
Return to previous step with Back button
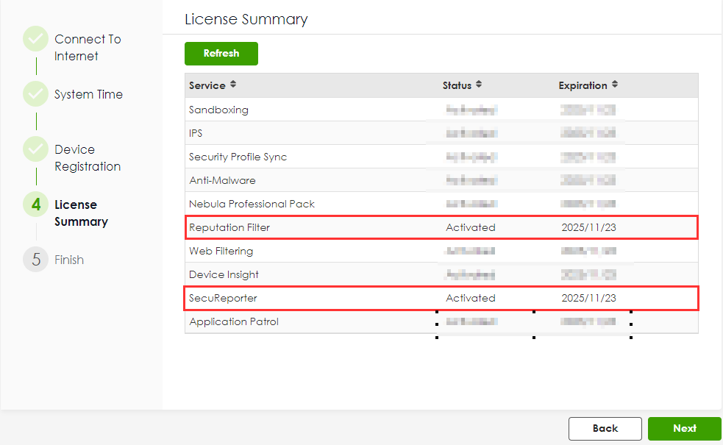(x=605, y=428)
